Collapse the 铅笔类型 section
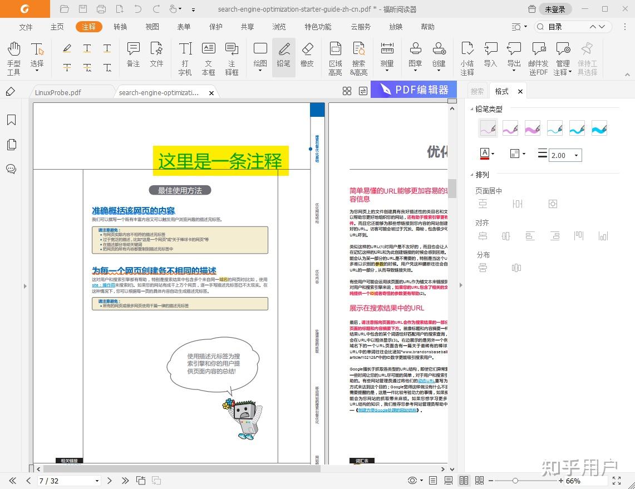 (x=471, y=109)
